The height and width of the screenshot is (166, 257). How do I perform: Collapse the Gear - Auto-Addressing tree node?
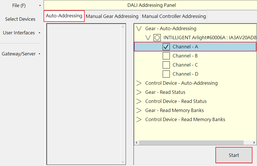pos(139,28)
